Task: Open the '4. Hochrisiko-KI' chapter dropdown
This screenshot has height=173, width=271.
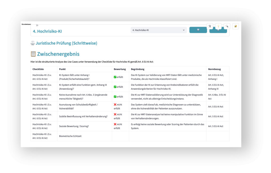Action: point(159,30)
